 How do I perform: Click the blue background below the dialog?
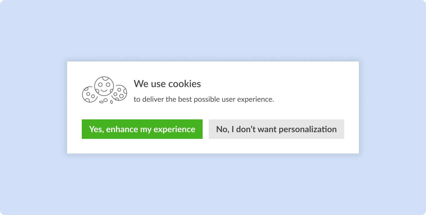point(213,186)
